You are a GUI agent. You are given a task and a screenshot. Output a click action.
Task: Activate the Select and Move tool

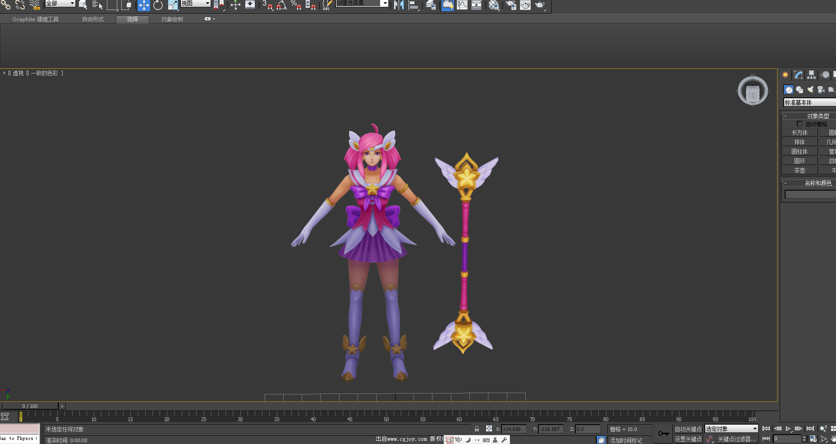(x=143, y=5)
